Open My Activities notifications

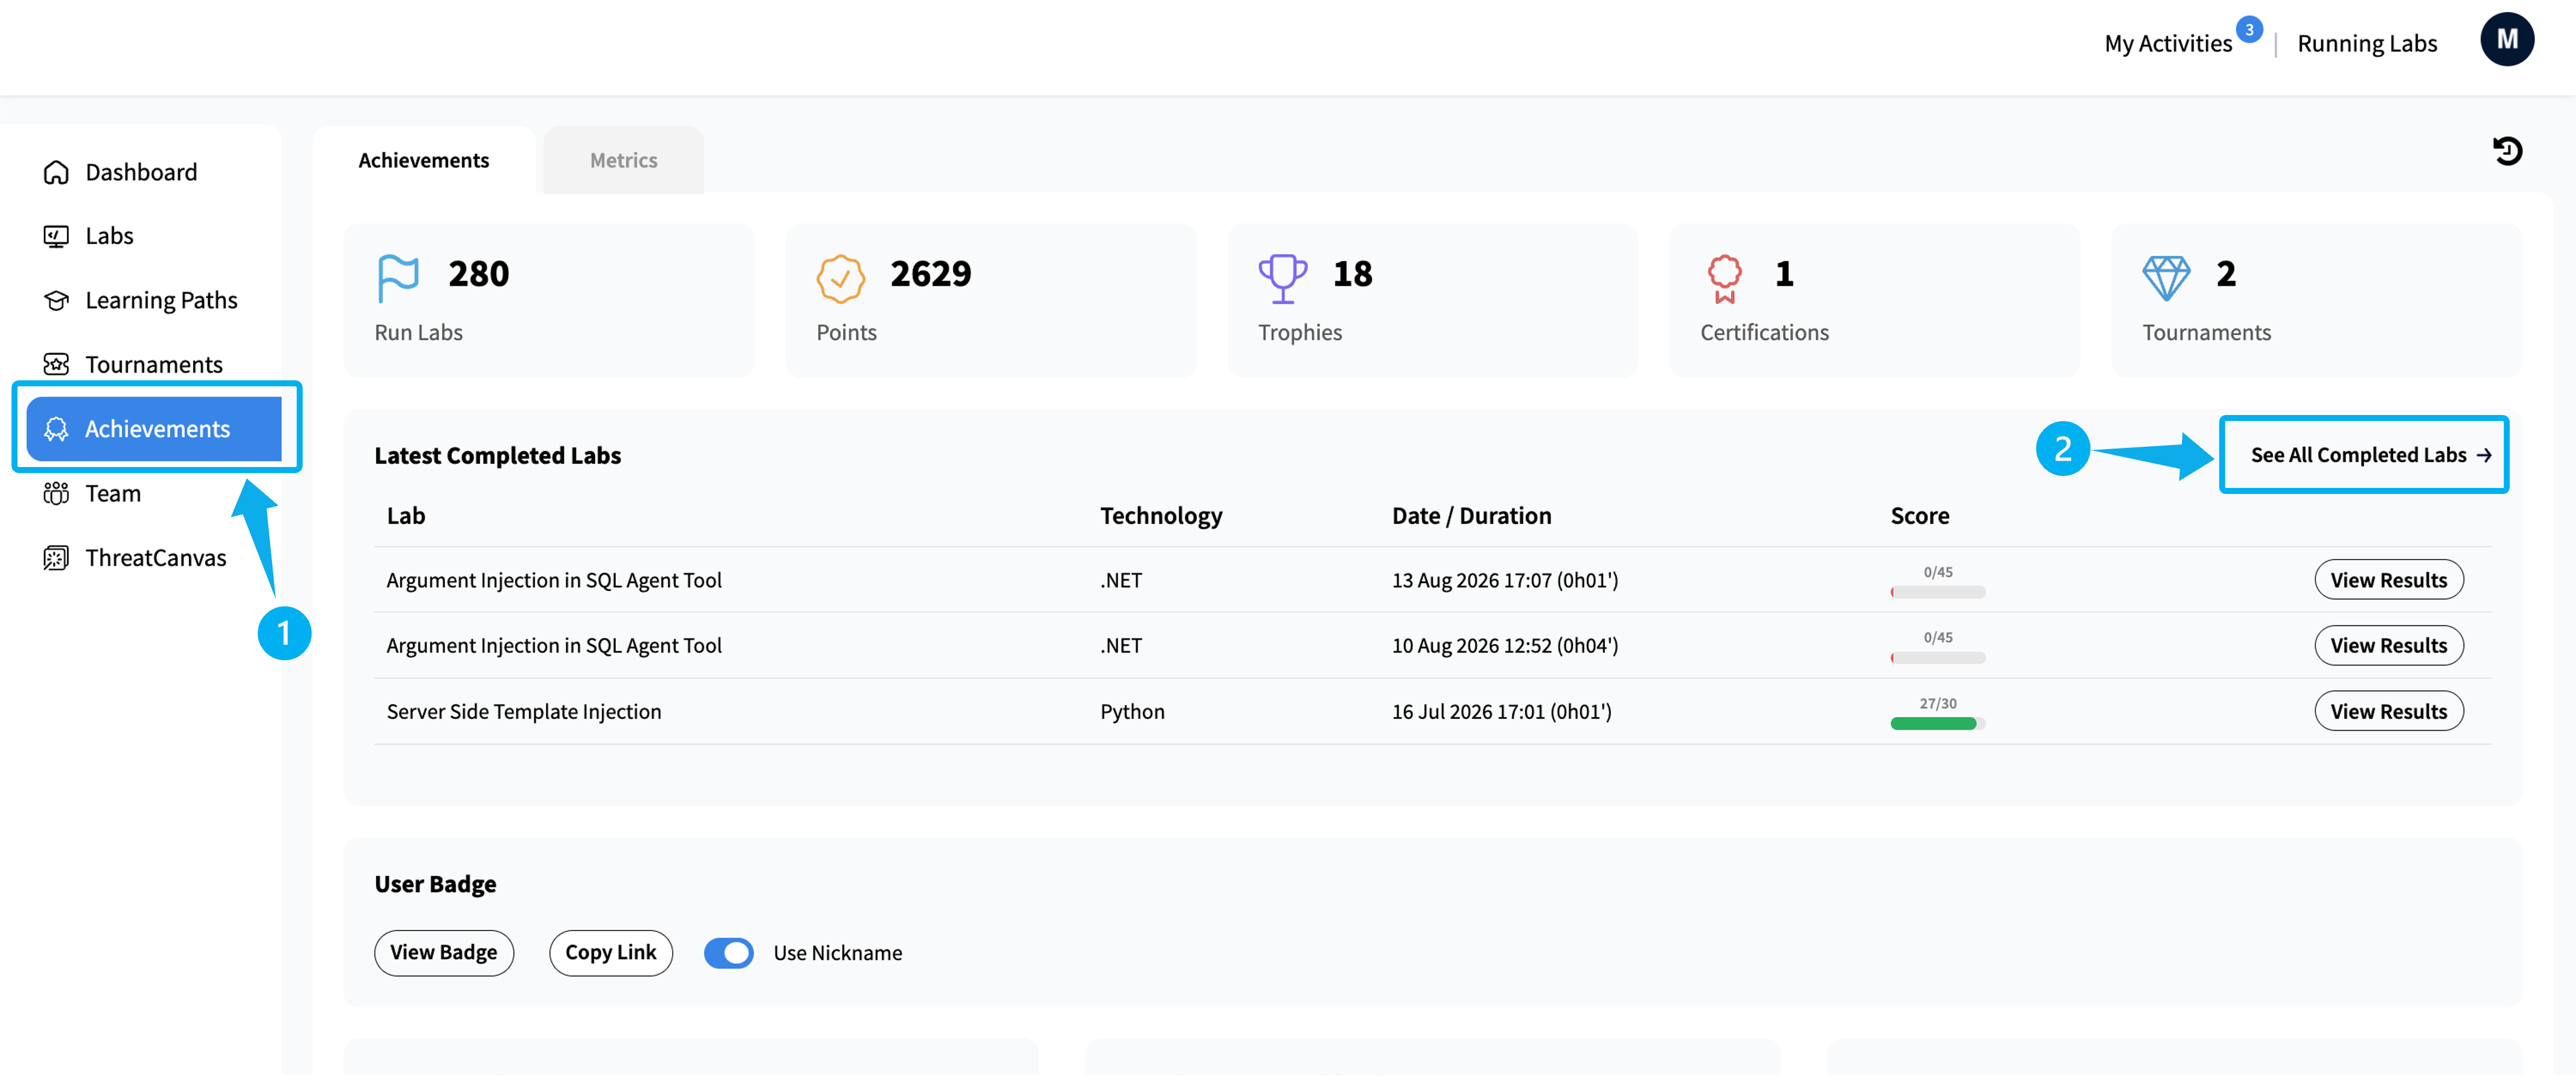coord(2168,43)
